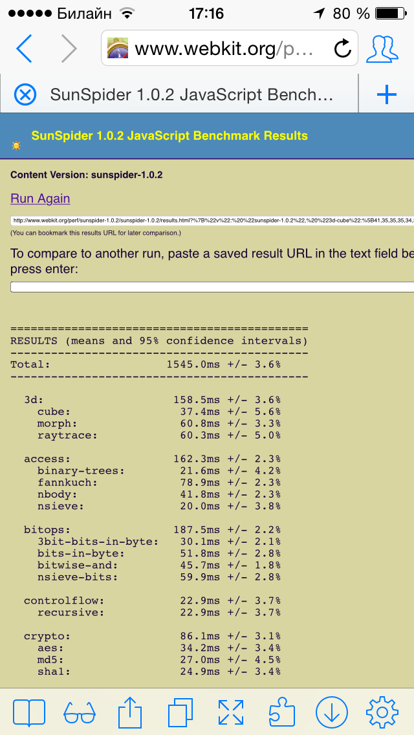Close the SunSpider tab with the X

(x=25, y=95)
